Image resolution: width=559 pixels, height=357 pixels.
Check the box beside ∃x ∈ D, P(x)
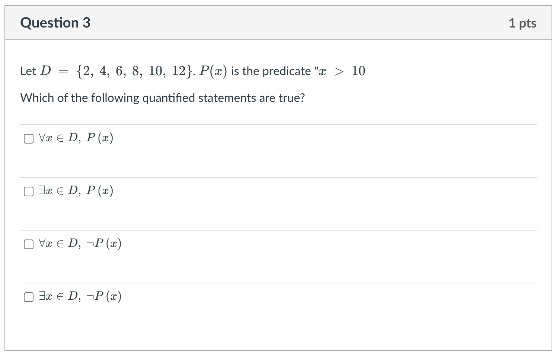pyautogui.click(x=29, y=192)
